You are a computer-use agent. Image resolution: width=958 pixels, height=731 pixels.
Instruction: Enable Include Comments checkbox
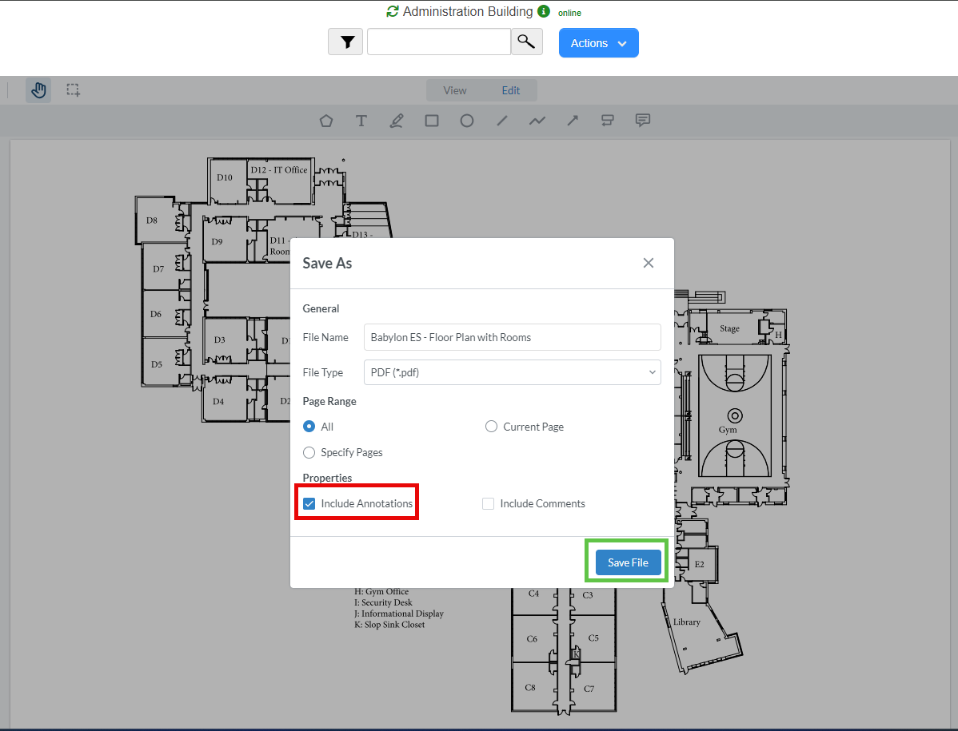coord(488,504)
